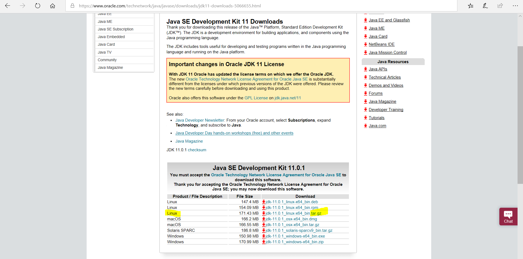Screen dimensions: 523x259
Task: Download jdk-11.0.1_windows-x64_bin.exe
Action: point(295,236)
